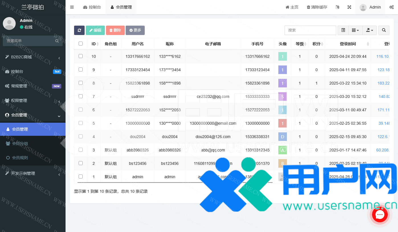
Task: Check the row checkbox for ID 7
Action: [x=81, y=96]
